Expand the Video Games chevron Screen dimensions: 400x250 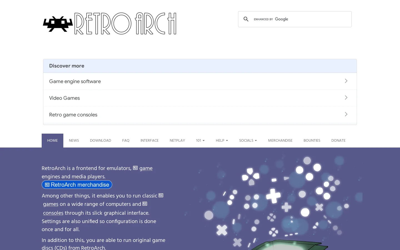(x=346, y=97)
